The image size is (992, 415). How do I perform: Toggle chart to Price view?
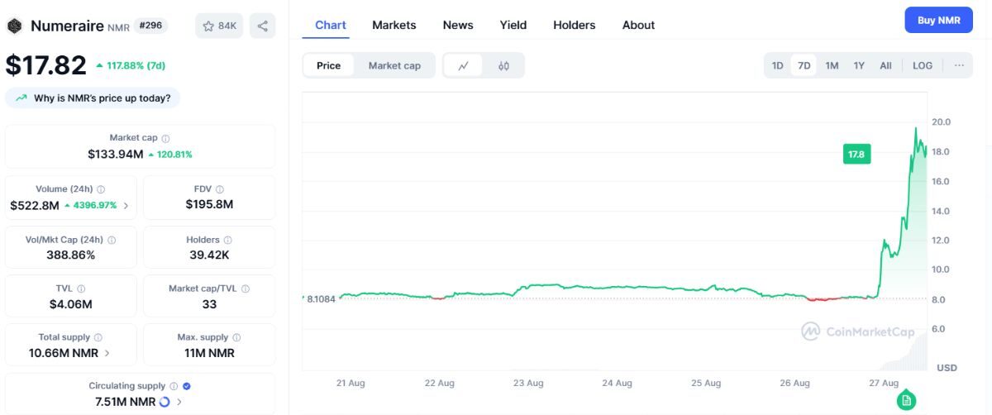(328, 65)
